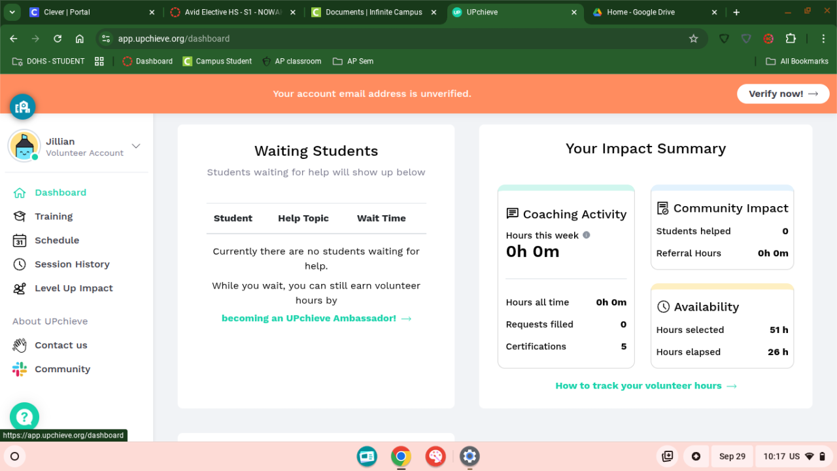The width and height of the screenshot is (837, 471).
Task: Expand the All Bookmarks folder
Action: pyautogui.click(x=797, y=61)
